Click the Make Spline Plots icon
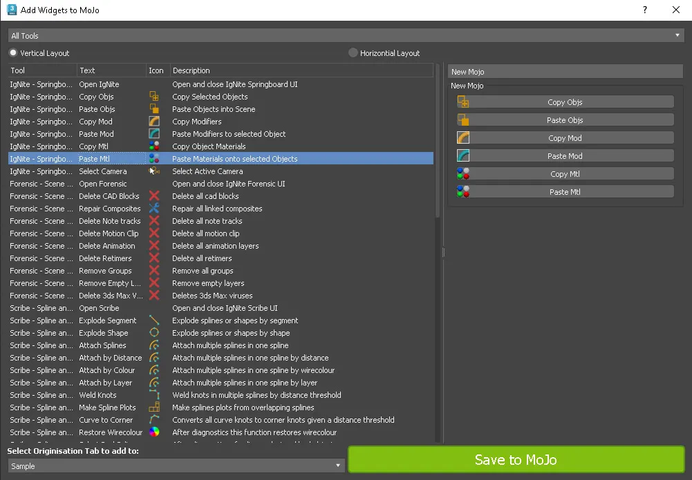This screenshot has height=480, width=692. tap(154, 407)
